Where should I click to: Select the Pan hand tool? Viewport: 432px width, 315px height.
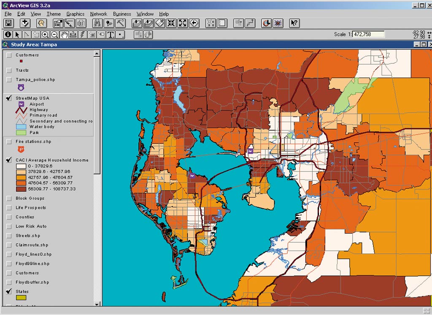point(64,35)
